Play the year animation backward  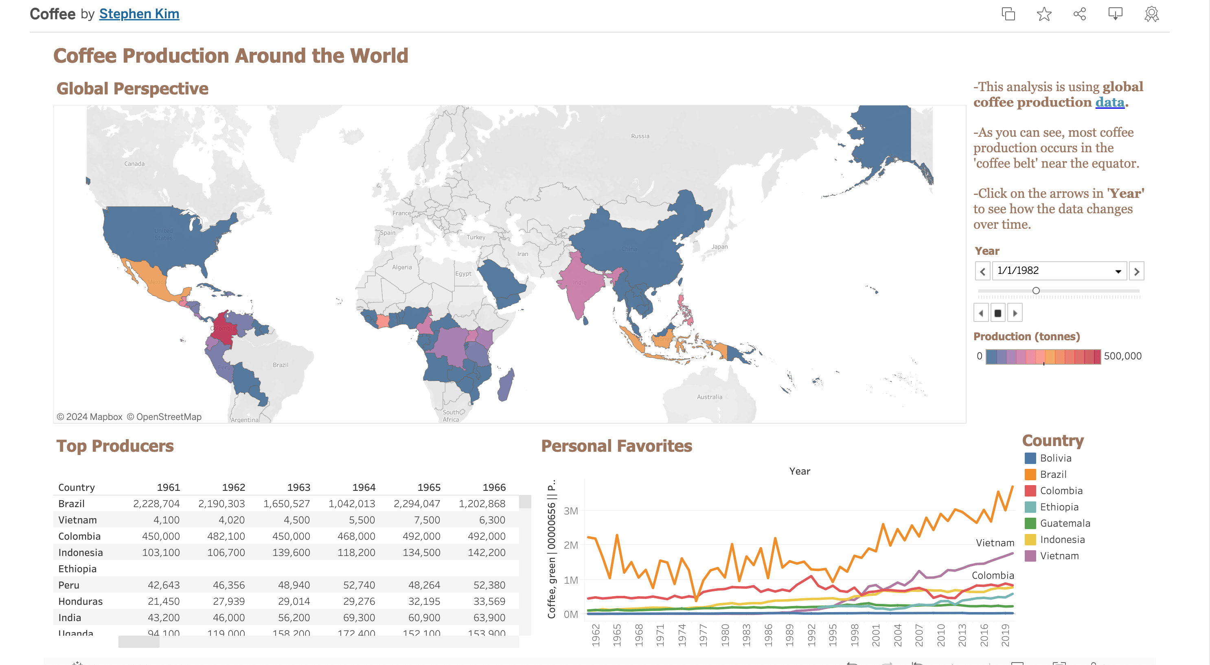click(981, 313)
